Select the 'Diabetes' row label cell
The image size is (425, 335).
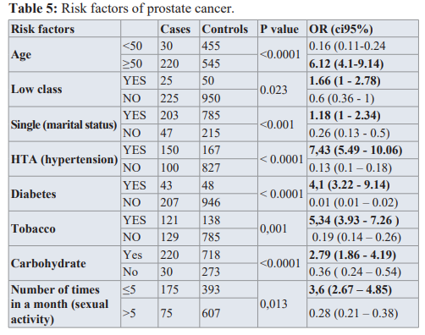pyautogui.click(x=33, y=194)
